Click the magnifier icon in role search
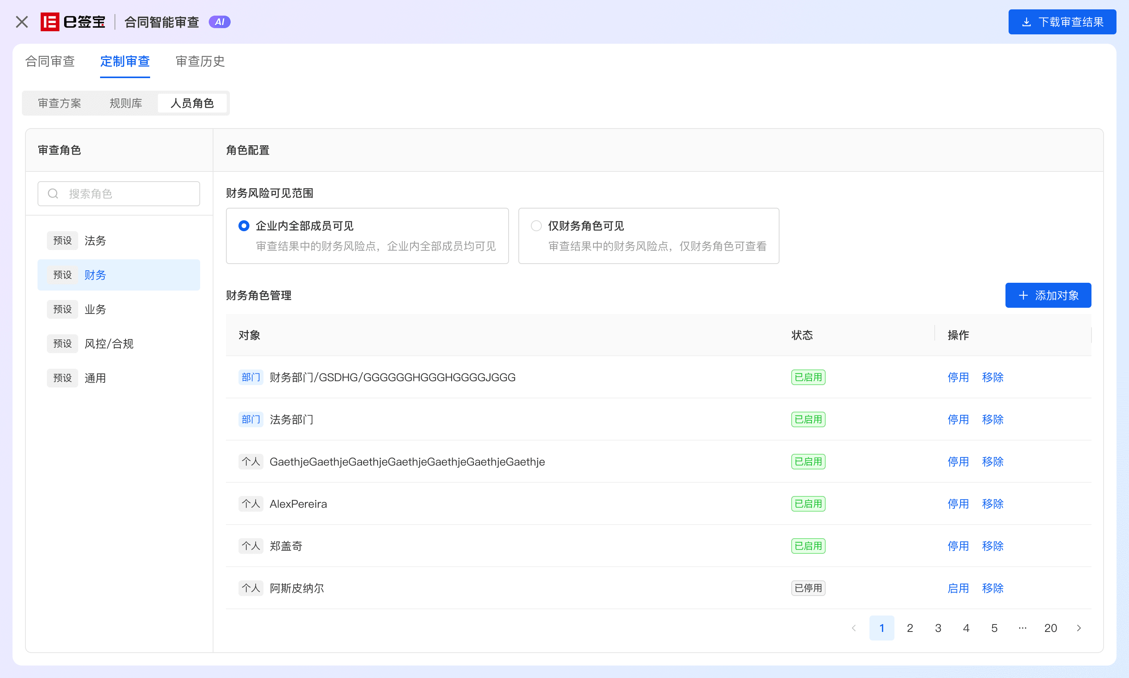The height and width of the screenshot is (678, 1129). [53, 194]
